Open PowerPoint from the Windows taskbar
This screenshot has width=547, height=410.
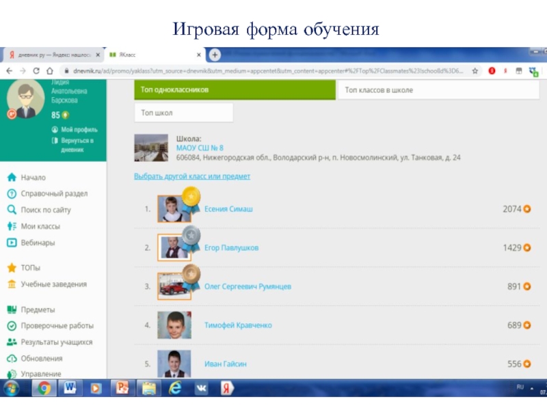click(x=123, y=389)
